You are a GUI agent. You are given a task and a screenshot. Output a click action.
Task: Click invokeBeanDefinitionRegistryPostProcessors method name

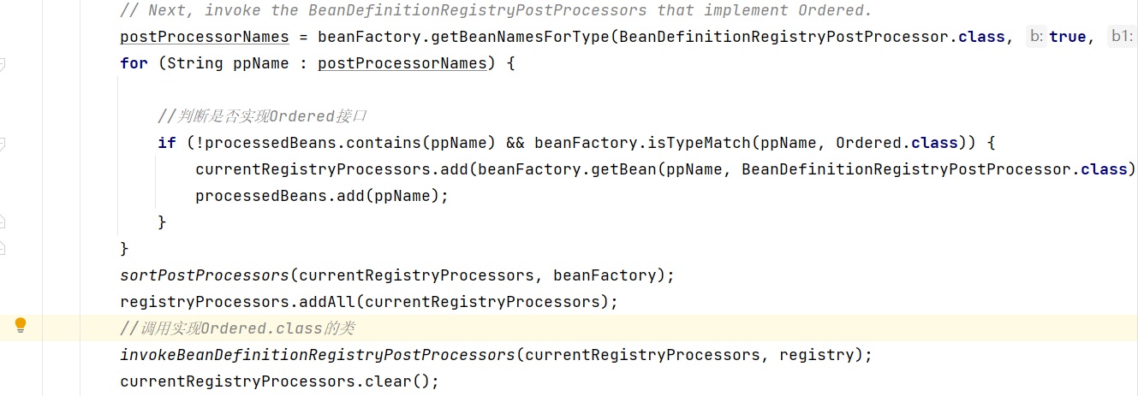coord(317,354)
